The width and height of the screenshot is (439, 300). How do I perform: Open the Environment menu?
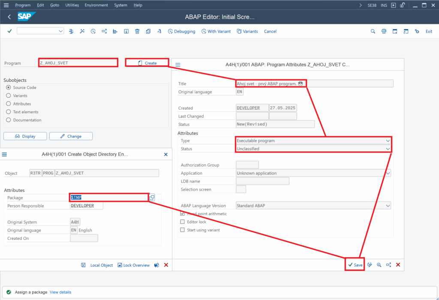[96, 5]
